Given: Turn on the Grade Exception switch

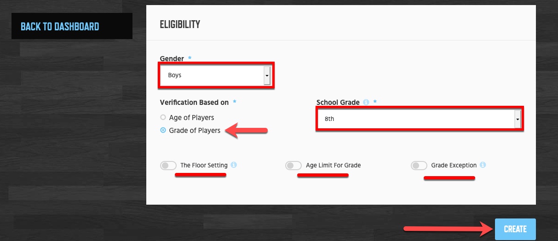Looking at the screenshot, I should [419, 166].
